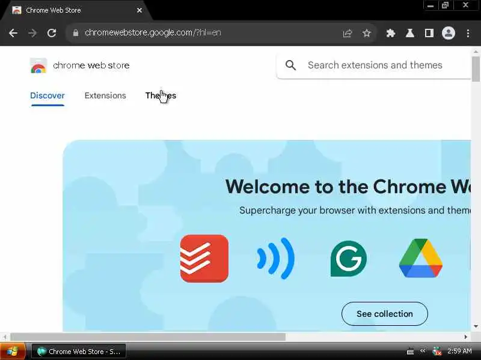The image size is (481, 360).
Task: Open Chrome Labs flask icon
Action: tap(410, 33)
